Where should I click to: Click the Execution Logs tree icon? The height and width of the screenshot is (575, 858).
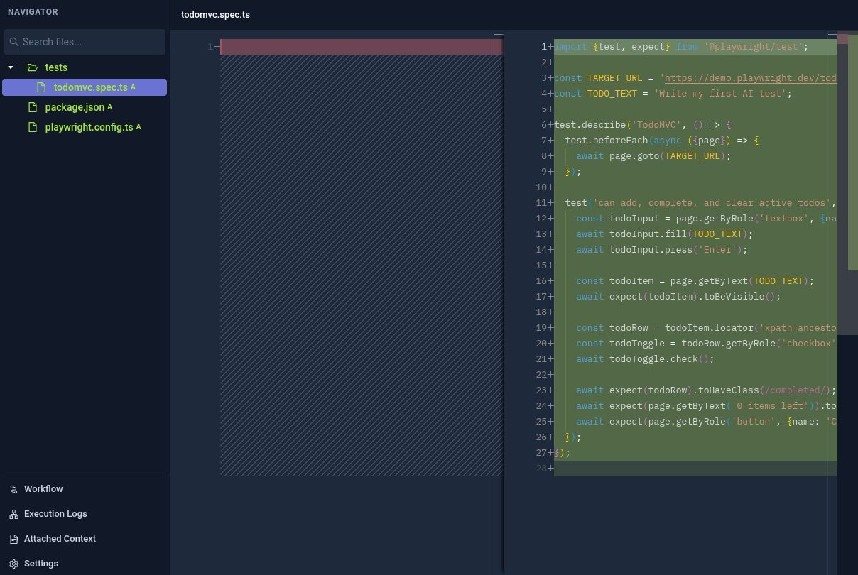point(13,514)
